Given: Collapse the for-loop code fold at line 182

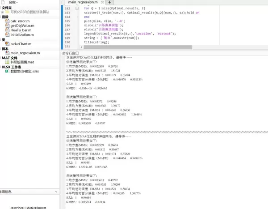Looking at the screenshot, I should click(x=77, y=9).
